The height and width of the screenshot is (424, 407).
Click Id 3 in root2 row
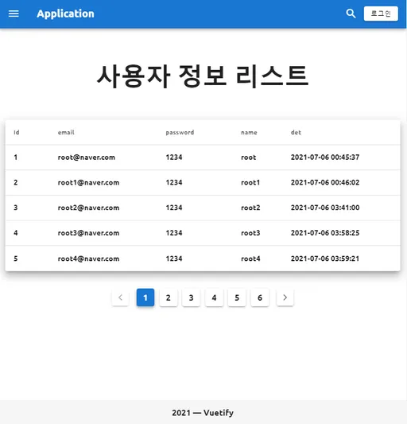(16, 208)
